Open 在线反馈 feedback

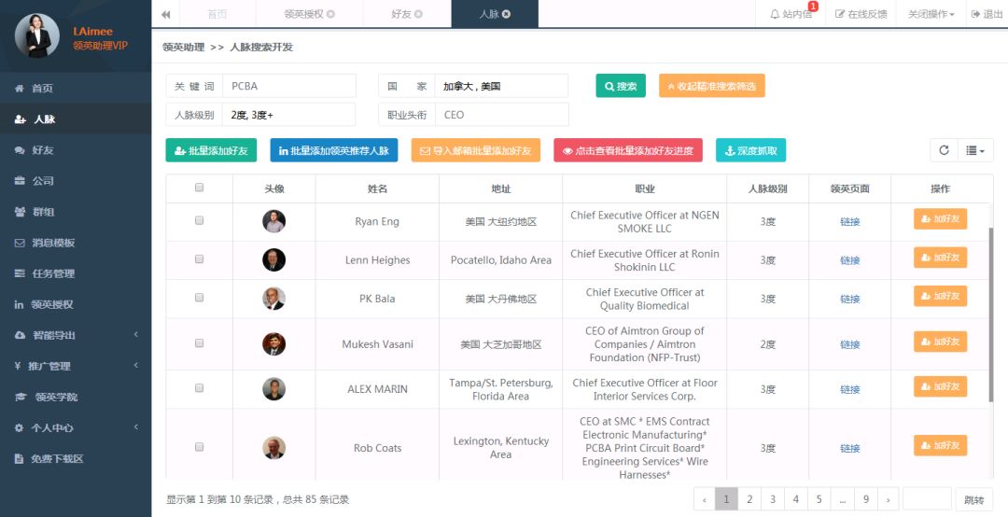click(x=861, y=14)
